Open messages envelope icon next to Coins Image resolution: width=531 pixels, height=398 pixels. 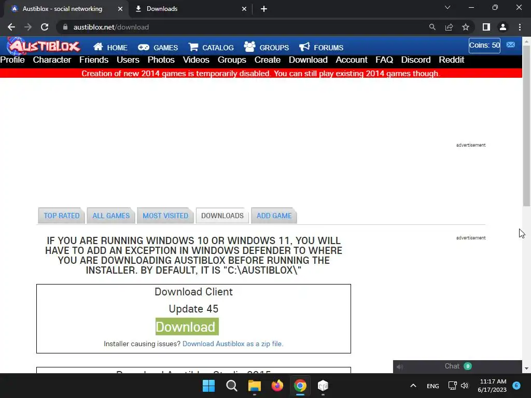coord(511,45)
